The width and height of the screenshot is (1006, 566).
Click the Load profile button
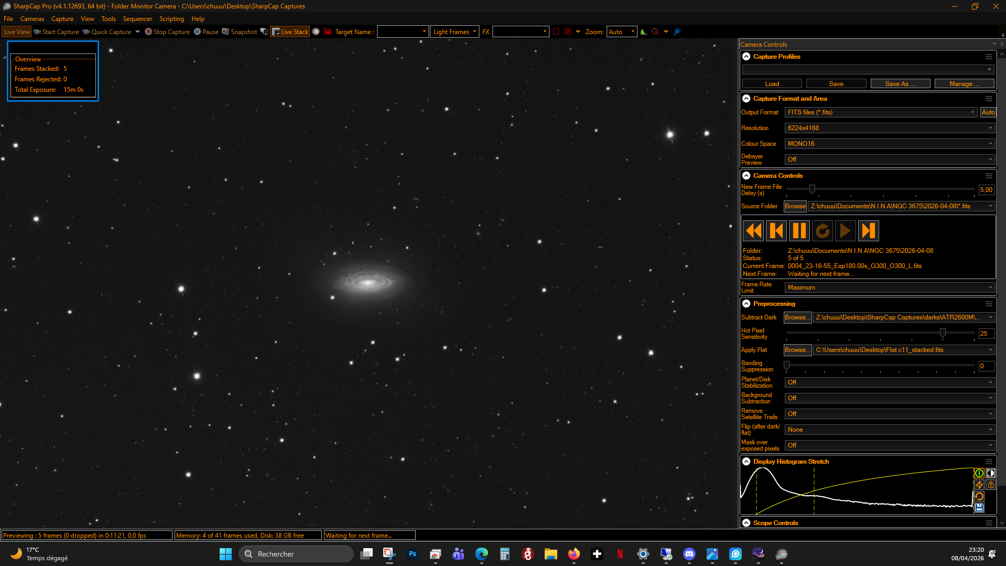point(772,84)
